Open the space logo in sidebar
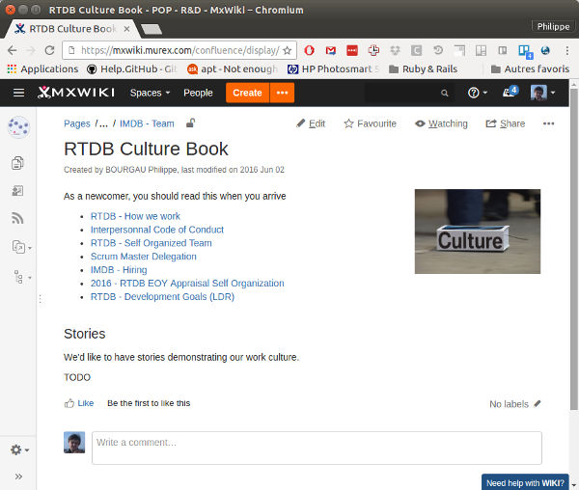The image size is (579, 490). 18,127
